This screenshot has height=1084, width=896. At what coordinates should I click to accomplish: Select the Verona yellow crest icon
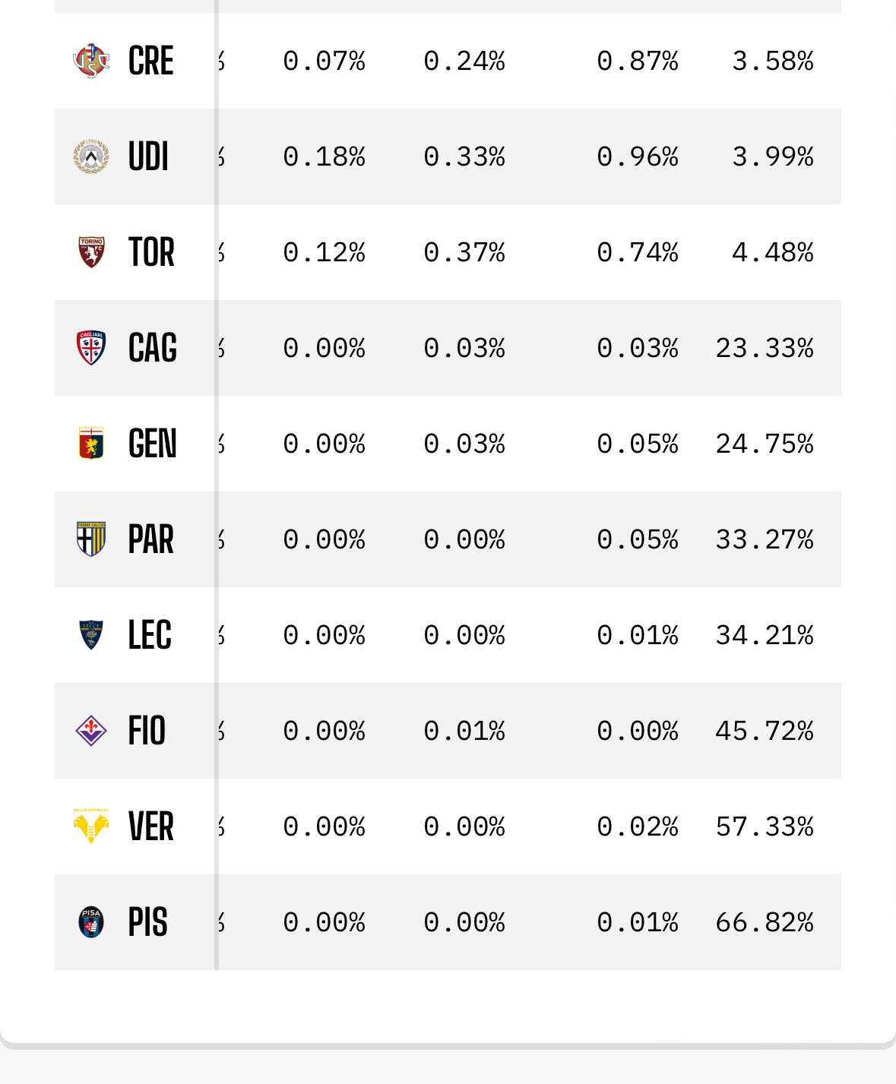pos(91,826)
